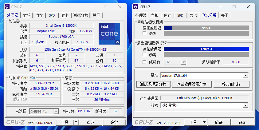Viewport: 259px width, 130px height.
Task: Open 内存 tab in right window
Action: point(168,15)
